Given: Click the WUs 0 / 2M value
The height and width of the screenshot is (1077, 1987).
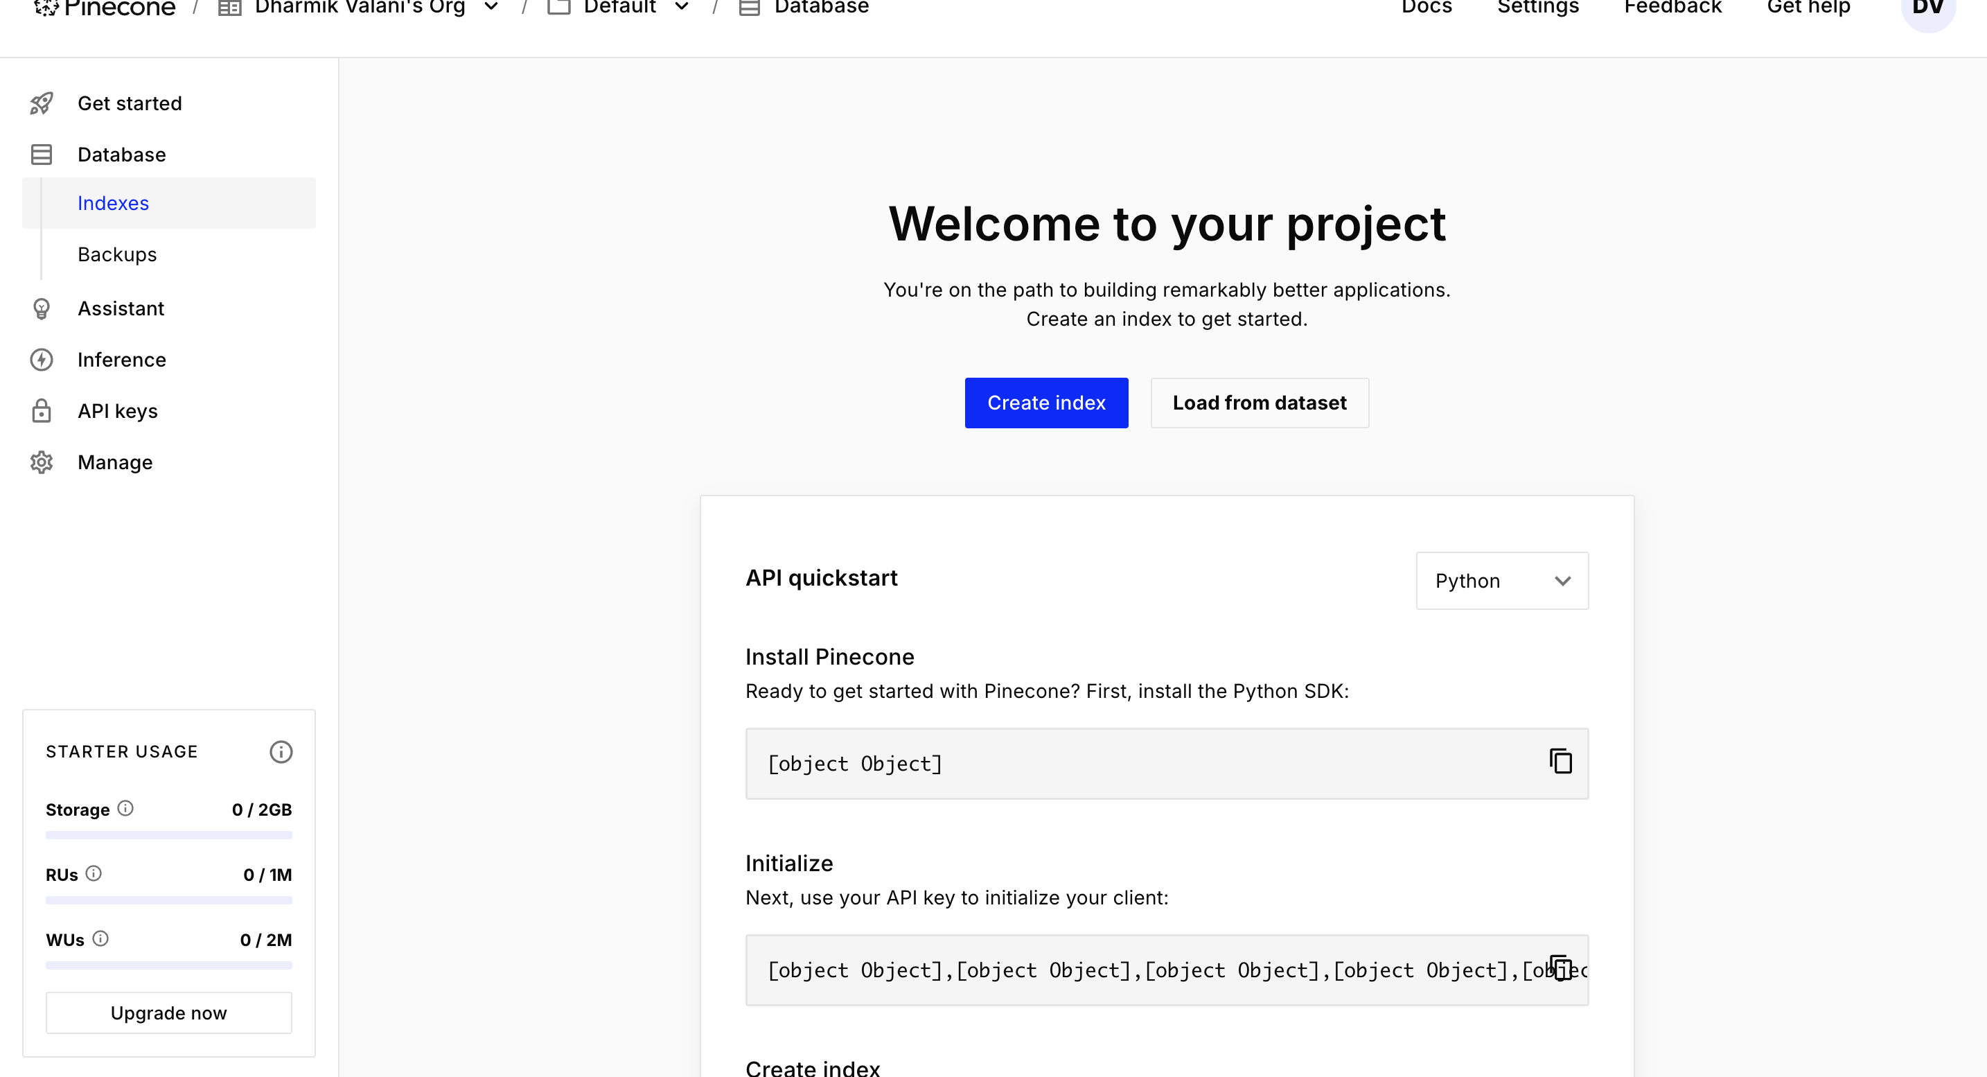Looking at the screenshot, I should pyautogui.click(x=266, y=940).
